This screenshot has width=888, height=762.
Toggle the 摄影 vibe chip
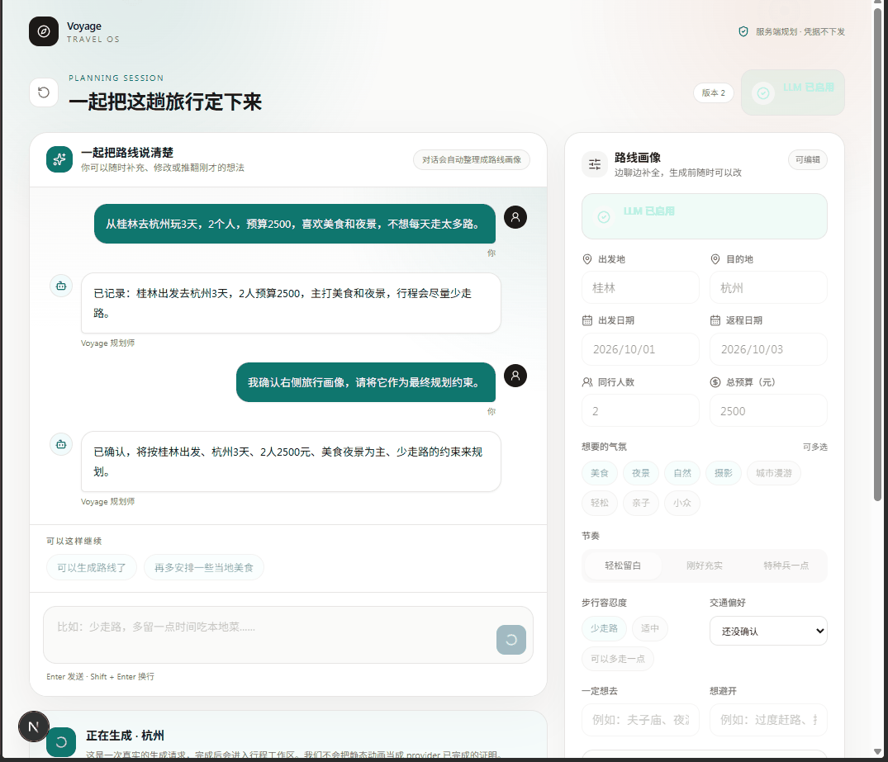tap(723, 473)
